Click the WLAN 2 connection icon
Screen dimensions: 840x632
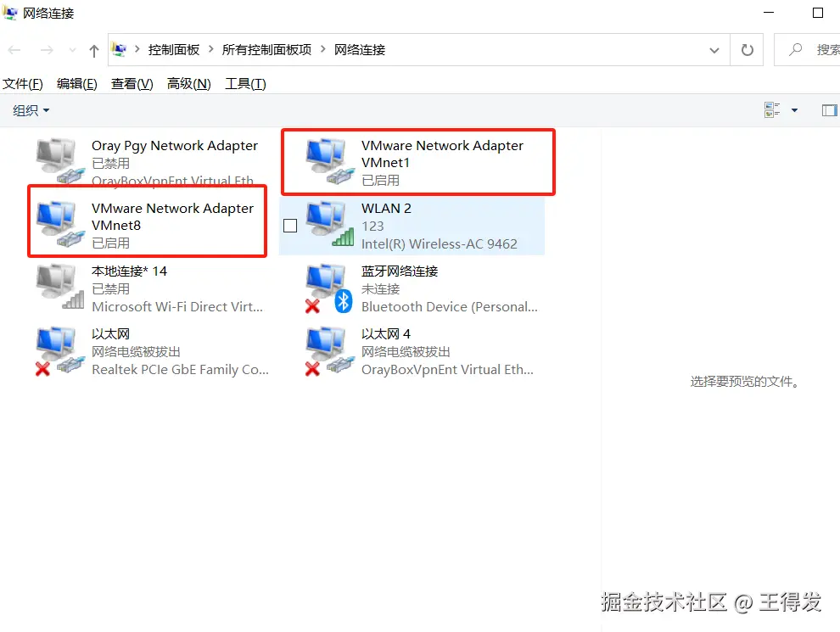tap(330, 224)
